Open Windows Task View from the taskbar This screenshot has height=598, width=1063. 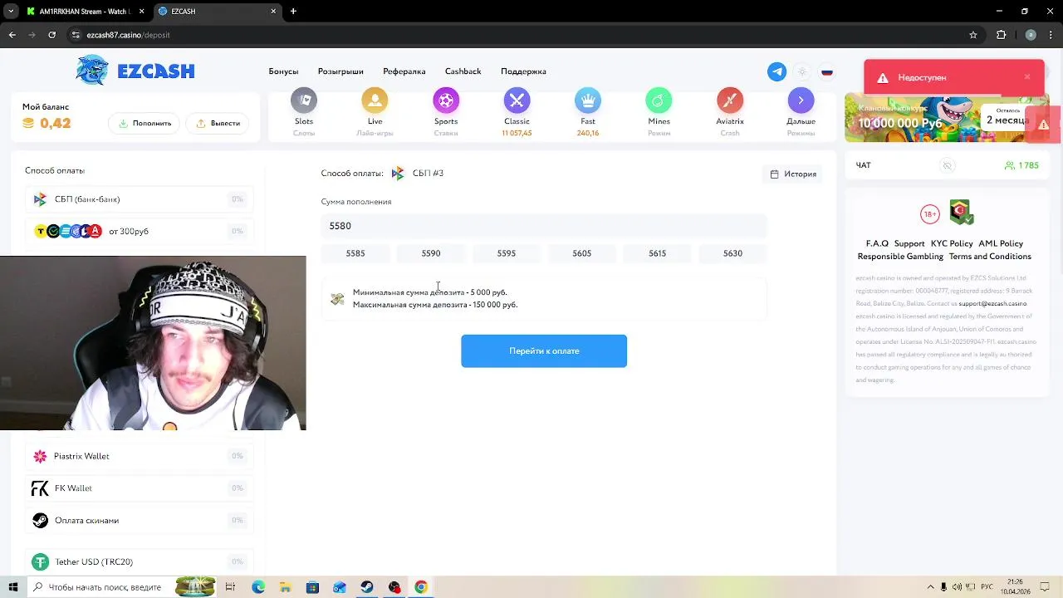click(x=230, y=587)
